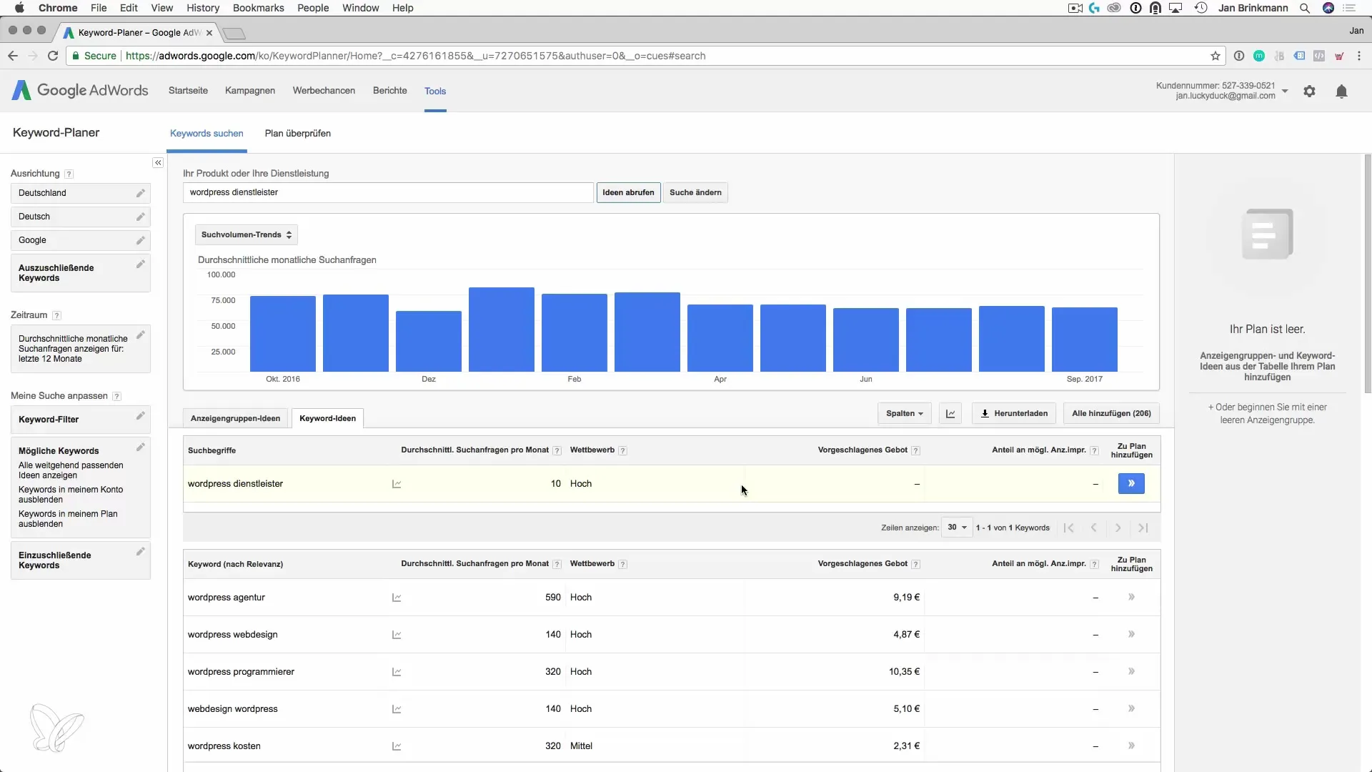
Task: Go to Kampagnen tab
Action: [250, 91]
